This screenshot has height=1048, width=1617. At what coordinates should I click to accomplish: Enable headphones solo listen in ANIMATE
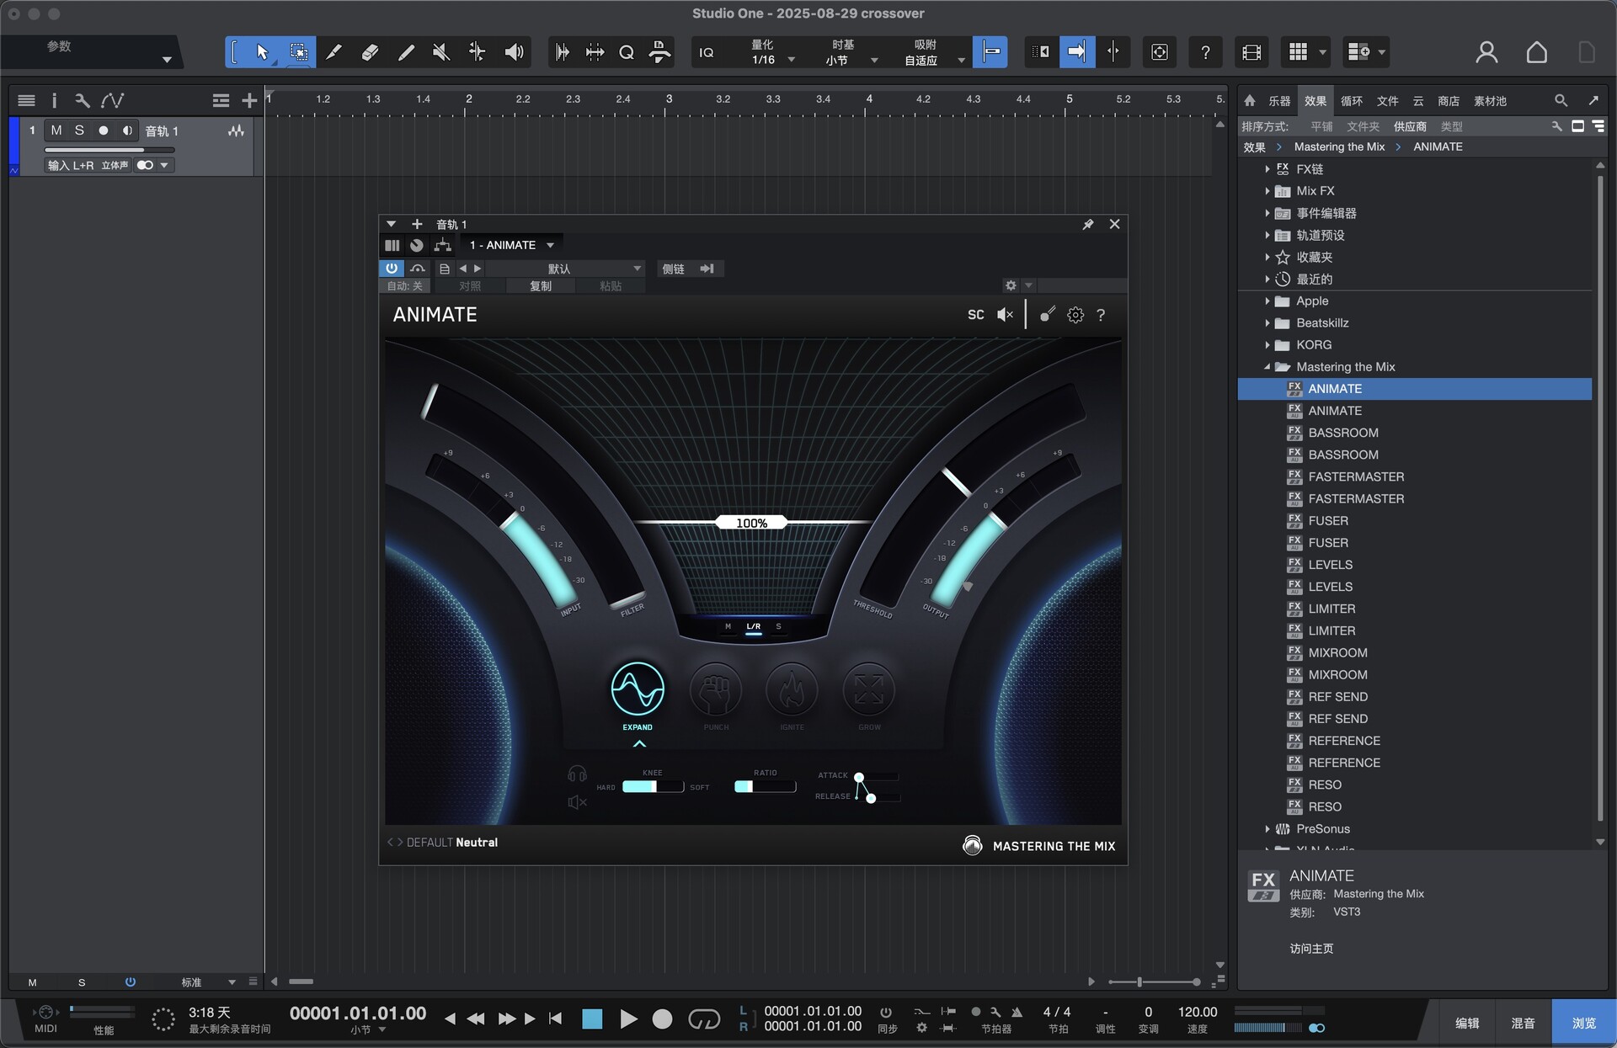(x=577, y=774)
